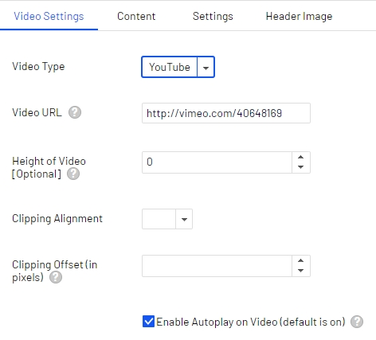Uncheck Enable Autoplay on Video checkbox
376x340 pixels.
[x=148, y=322]
